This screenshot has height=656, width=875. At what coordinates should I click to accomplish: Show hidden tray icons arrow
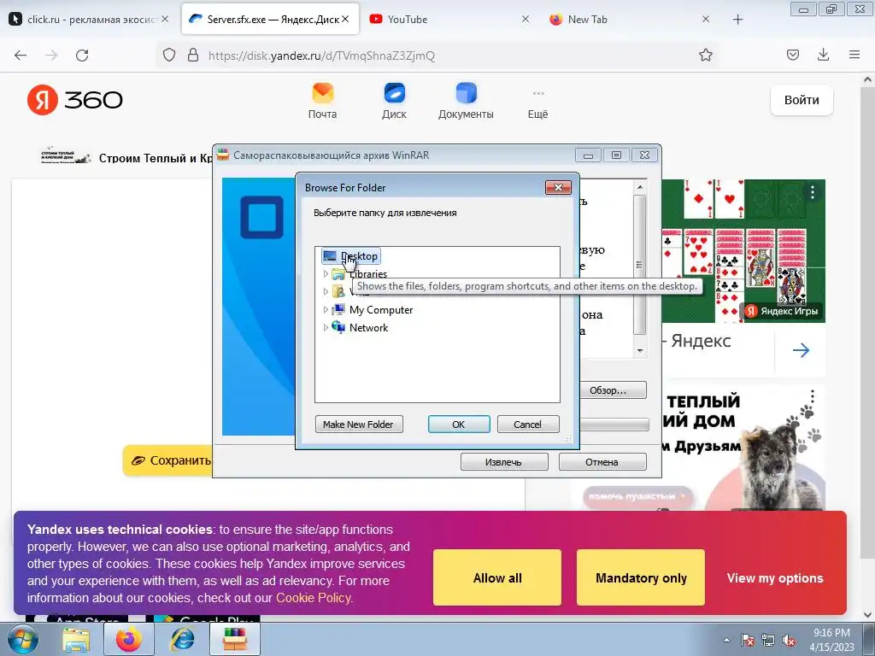pos(726,641)
